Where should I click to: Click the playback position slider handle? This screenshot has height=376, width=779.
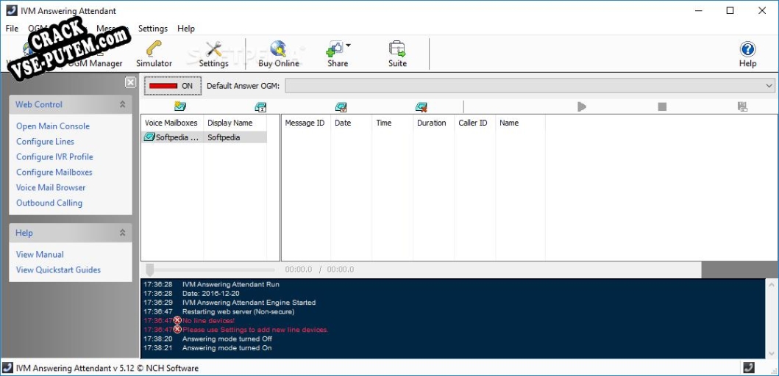[149, 270]
